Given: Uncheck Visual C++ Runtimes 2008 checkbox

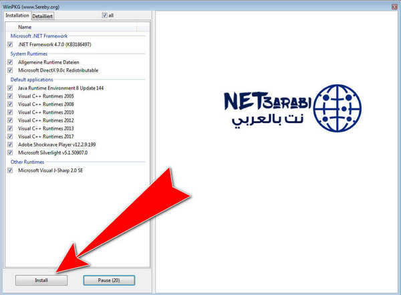Looking at the screenshot, I should (10, 104).
